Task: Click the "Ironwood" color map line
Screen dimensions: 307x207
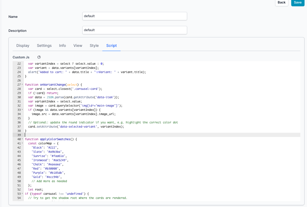Action: (50, 160)
